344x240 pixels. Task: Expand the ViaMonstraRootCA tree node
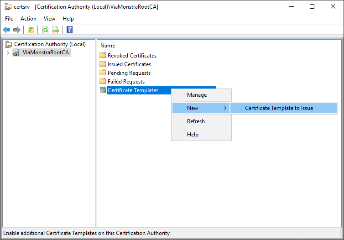tap(8, 53)
